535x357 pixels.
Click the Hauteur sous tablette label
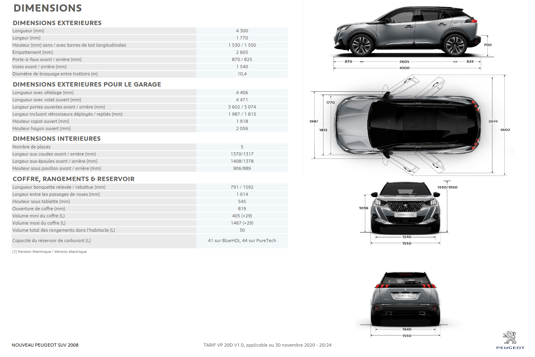point(41,201)
